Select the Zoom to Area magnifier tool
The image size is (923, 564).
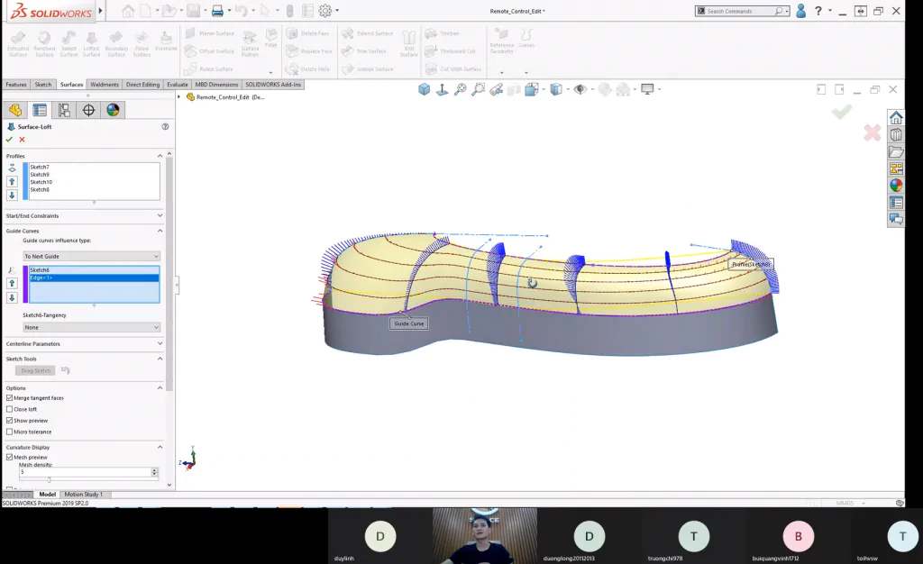[479, 89]
